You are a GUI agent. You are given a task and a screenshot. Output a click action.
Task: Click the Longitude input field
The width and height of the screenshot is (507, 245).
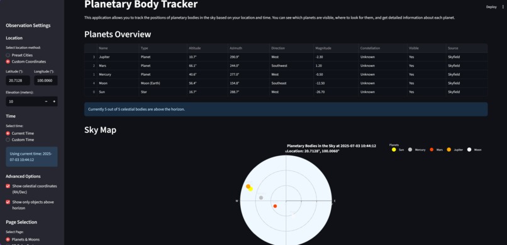tap(45, 80)
